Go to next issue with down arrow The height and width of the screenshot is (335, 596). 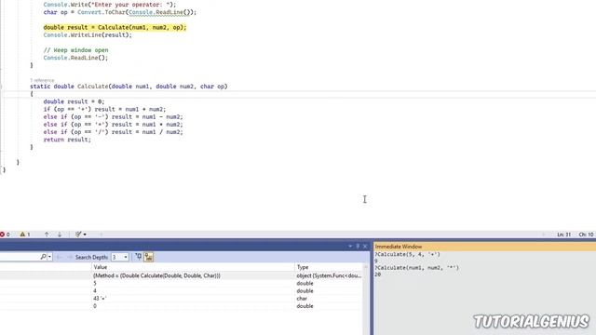coord(60,234)
